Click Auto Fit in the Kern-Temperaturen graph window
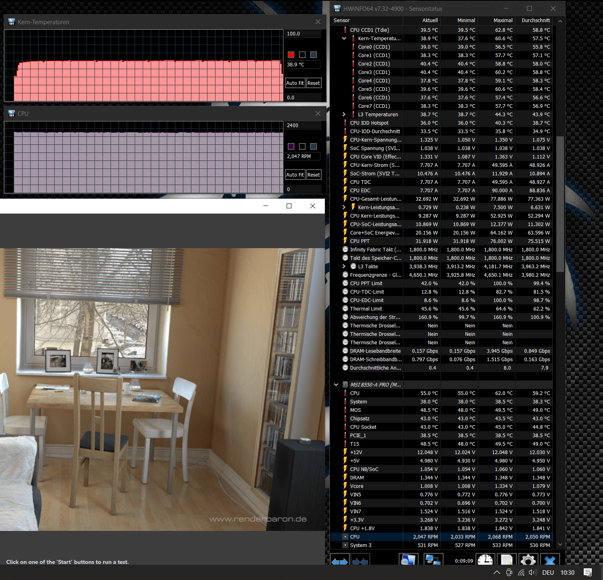The width and height of the screenshot is (603, 580). click(x=295, y=83)
